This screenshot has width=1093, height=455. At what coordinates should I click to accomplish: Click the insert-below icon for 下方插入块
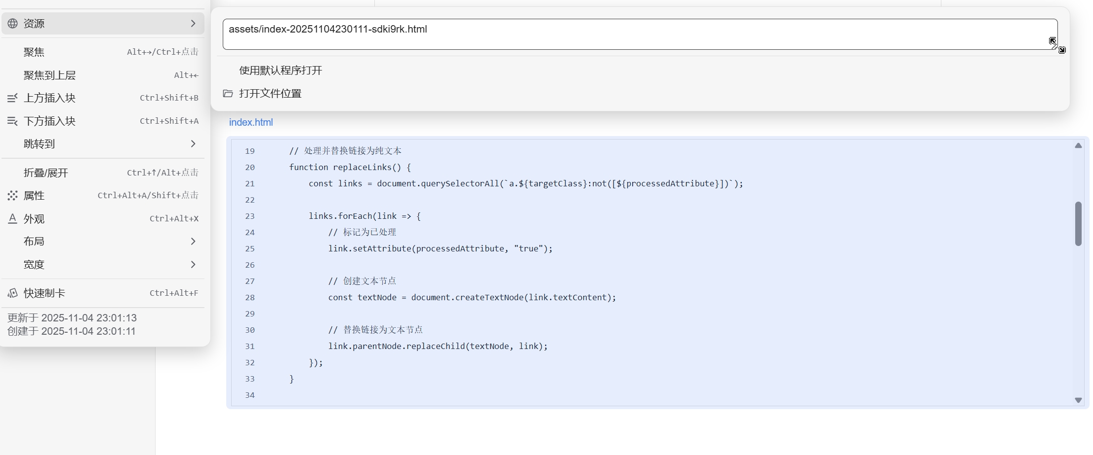coord(12,121)
